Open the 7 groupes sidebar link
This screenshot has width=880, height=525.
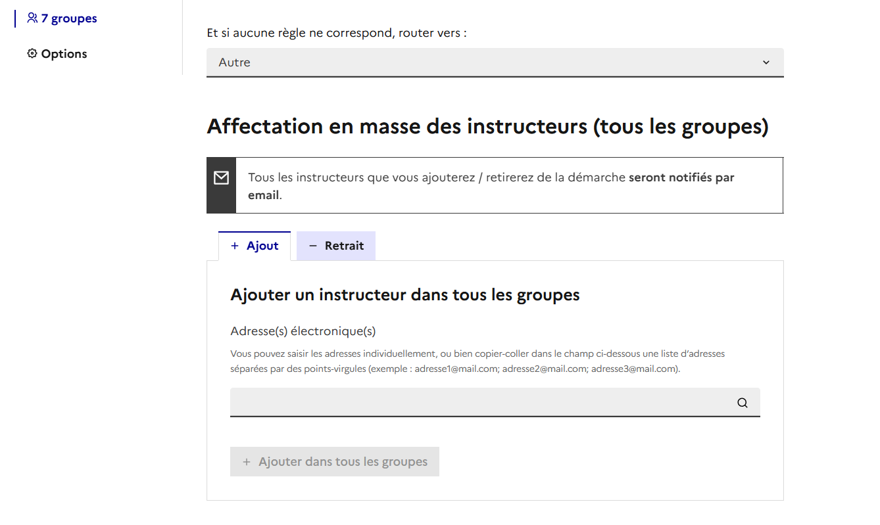[x=68, y=18]
